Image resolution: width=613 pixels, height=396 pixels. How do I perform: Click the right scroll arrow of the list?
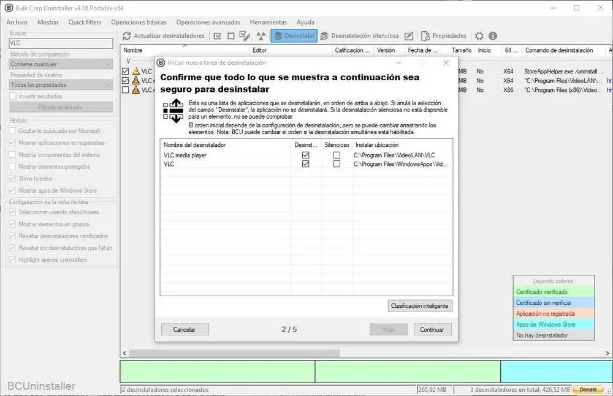pyautogui.click(x=607, y=353)
